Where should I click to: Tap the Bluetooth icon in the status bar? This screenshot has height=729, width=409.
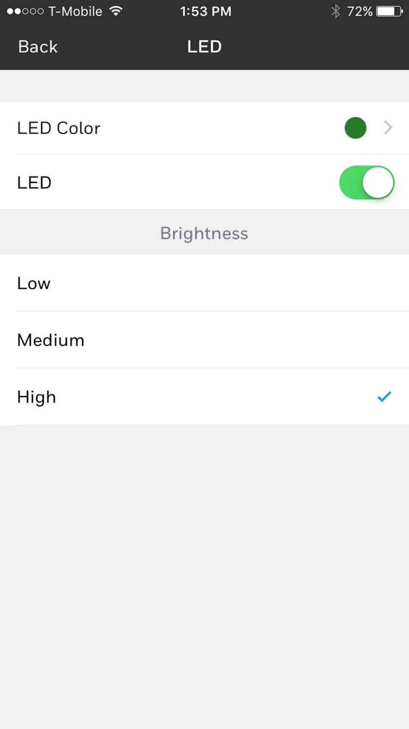(335, 11)
